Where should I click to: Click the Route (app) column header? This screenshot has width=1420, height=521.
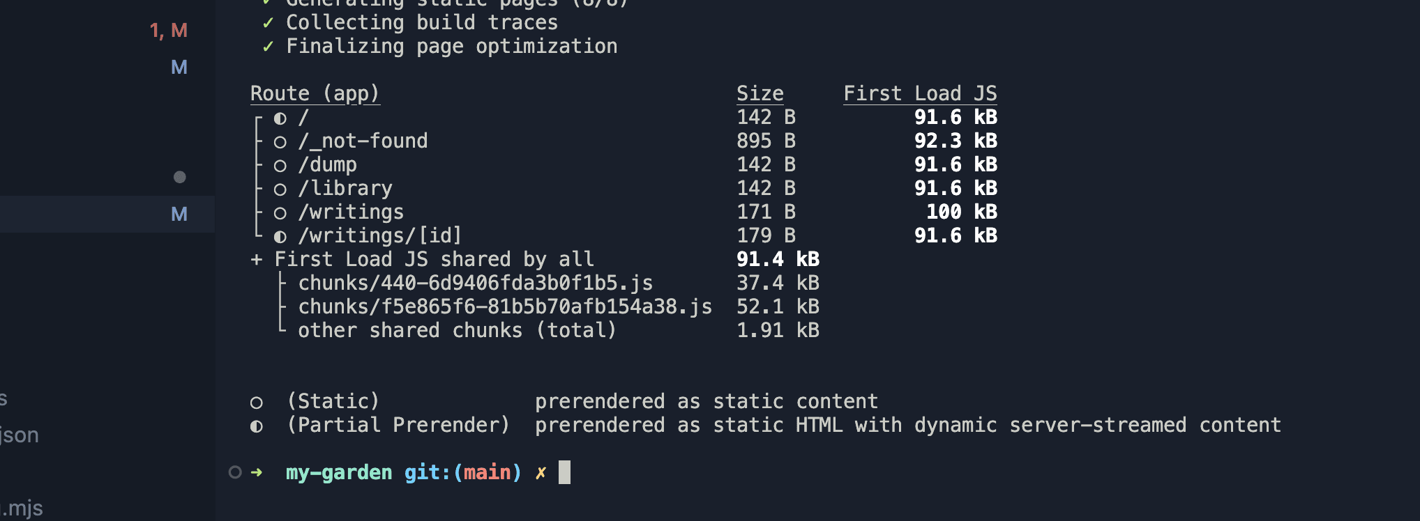[x=315, y=93]
